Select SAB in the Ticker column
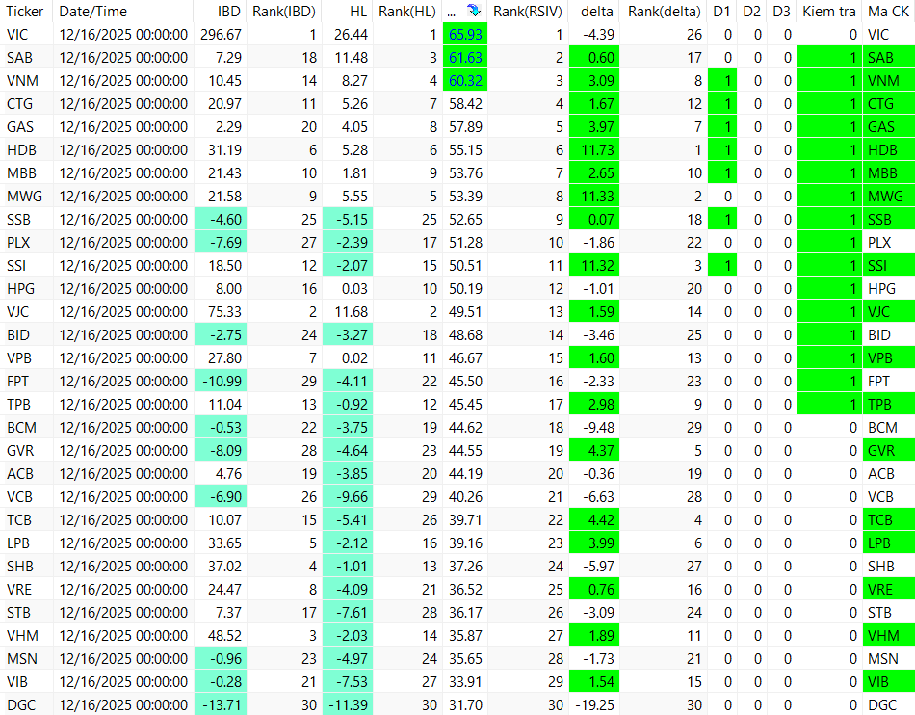This screenshot has width=915, height=715. 19,58
